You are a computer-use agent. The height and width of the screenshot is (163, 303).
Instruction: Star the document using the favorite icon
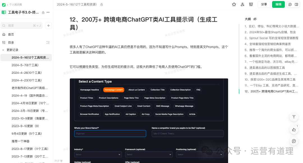point(234,4)
